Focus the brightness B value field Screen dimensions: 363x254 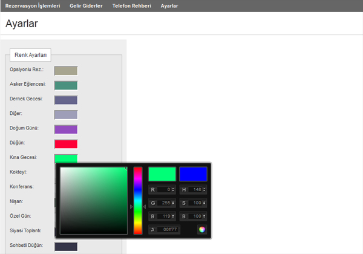(x=195, y=217)
